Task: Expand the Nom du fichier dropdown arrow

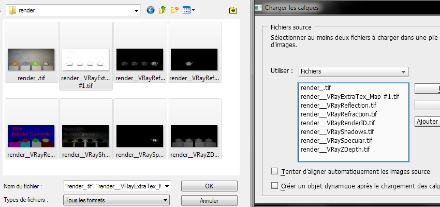Action: (167, 186)
